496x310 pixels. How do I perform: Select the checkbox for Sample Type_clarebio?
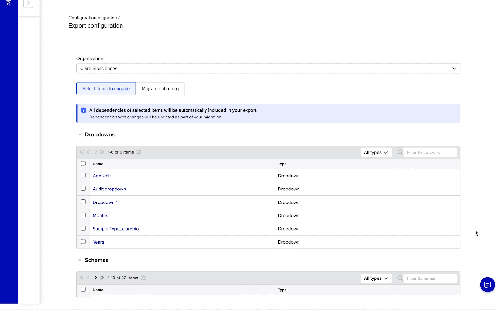point(83,228)
